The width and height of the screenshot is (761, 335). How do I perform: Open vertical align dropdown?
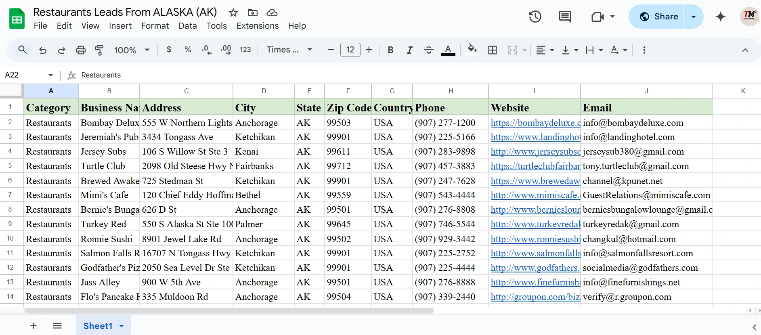pos(570,50)
